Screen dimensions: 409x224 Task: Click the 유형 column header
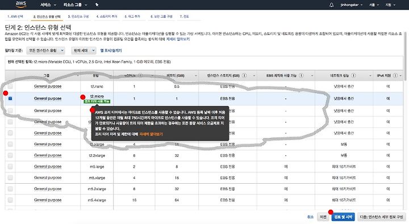coord(95,75)
